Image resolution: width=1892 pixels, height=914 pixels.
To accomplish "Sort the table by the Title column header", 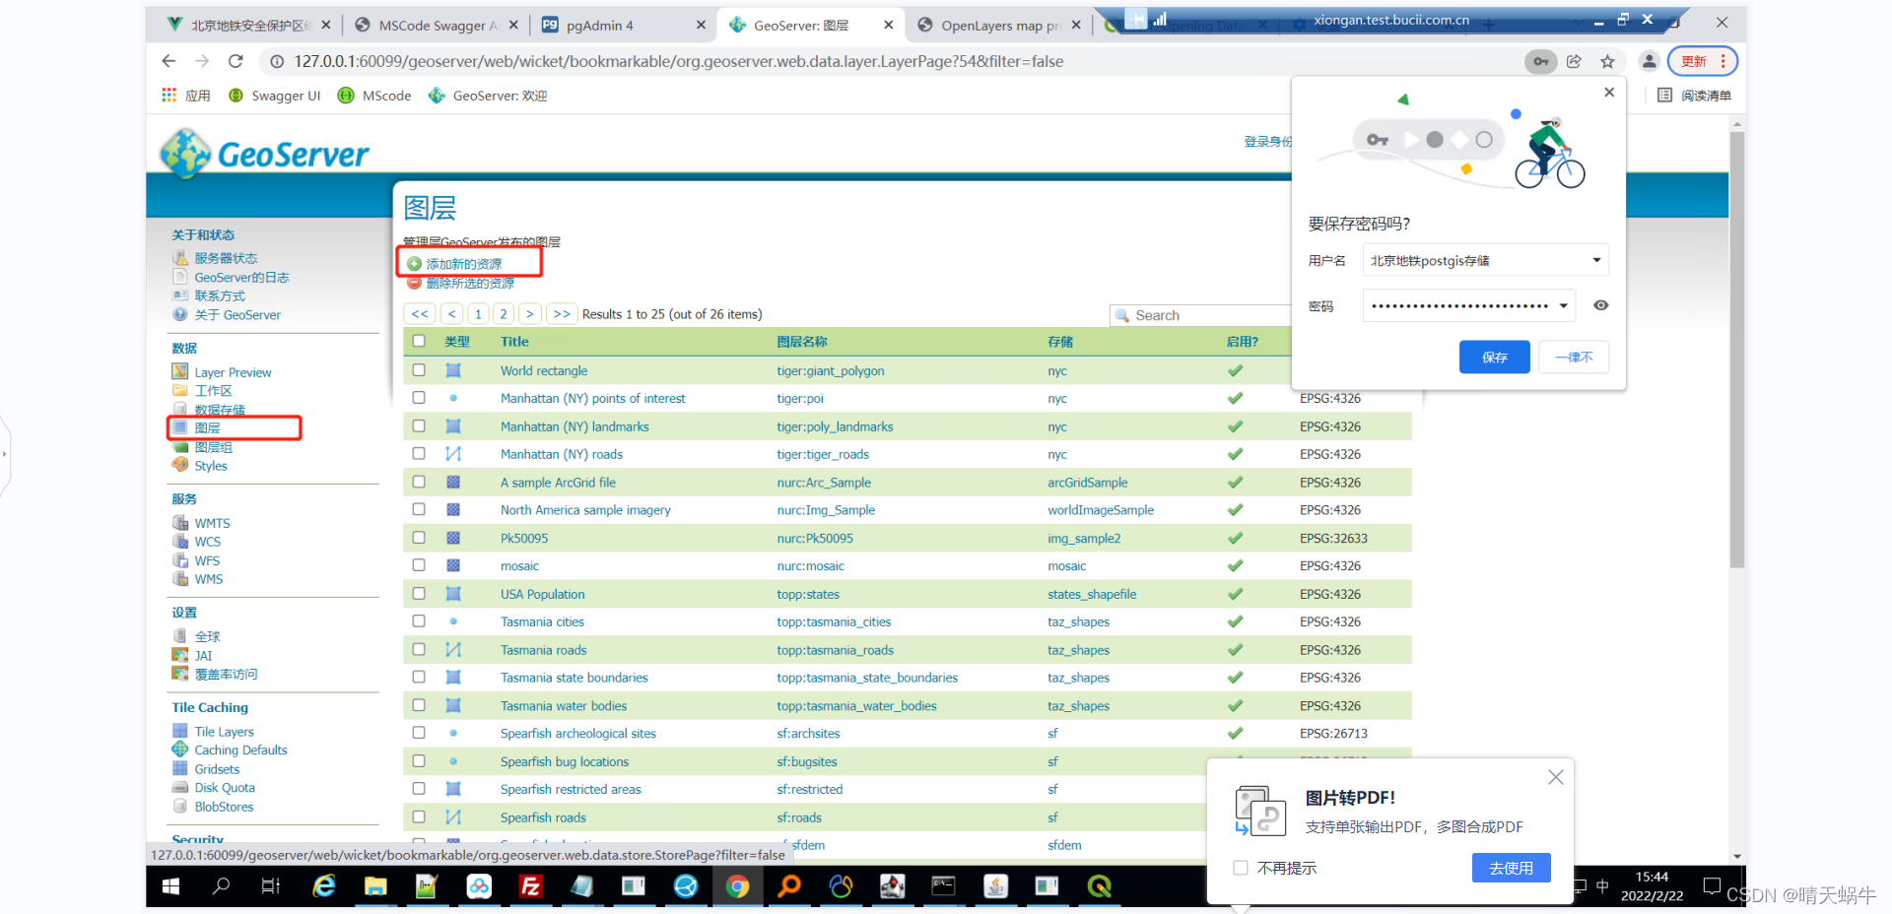I will (x=514, y=342).
